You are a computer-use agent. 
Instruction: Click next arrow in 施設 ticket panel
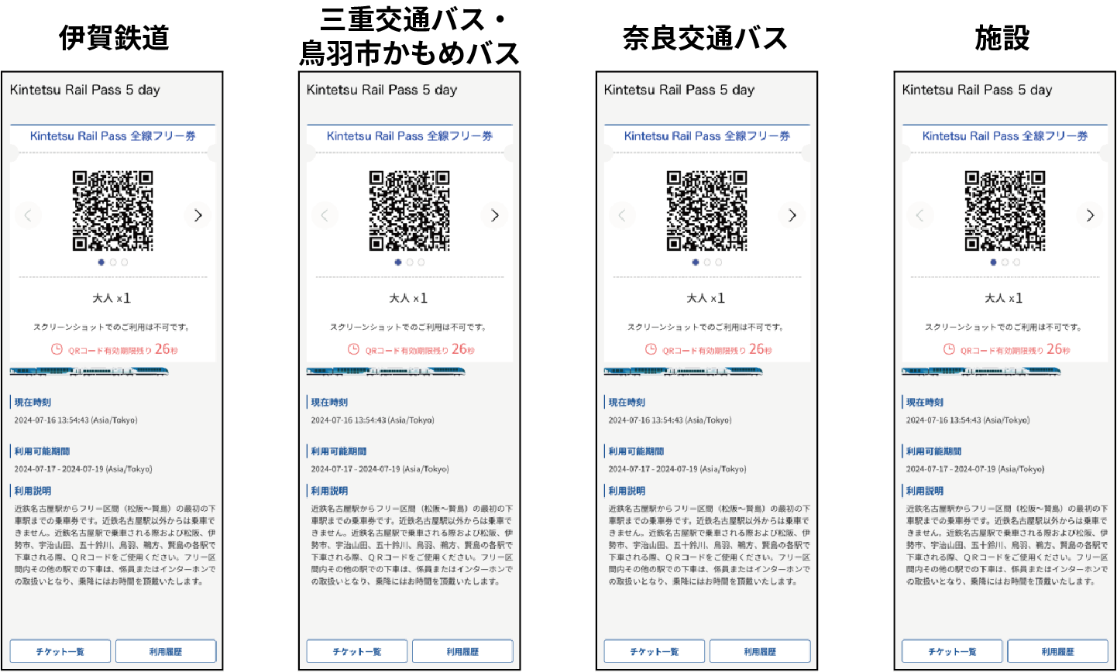tap(1090, 215)
